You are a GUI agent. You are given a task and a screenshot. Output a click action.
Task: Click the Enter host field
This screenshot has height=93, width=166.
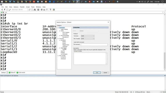[19, 10]
